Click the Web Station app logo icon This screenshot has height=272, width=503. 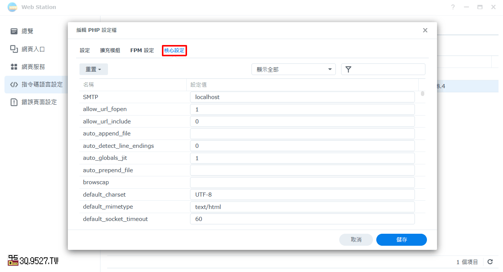point(12,7)
